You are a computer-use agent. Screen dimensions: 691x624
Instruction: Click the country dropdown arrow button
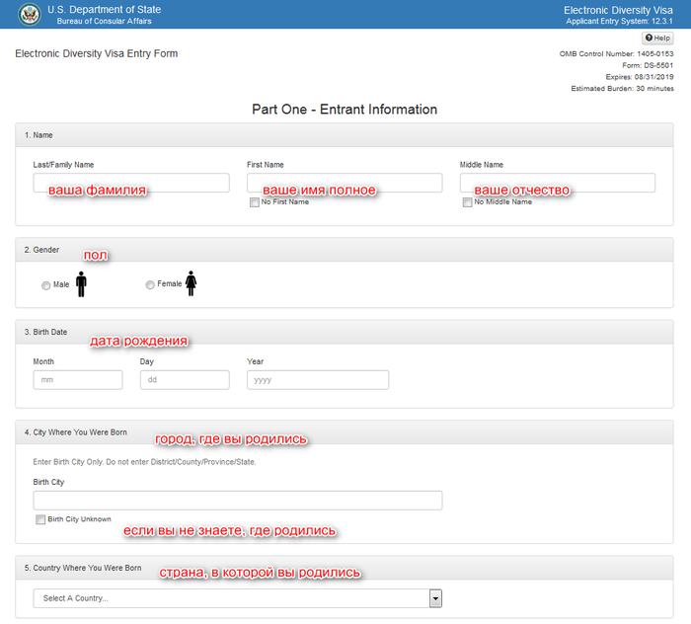pyautogui.click(x=435, y=598)
